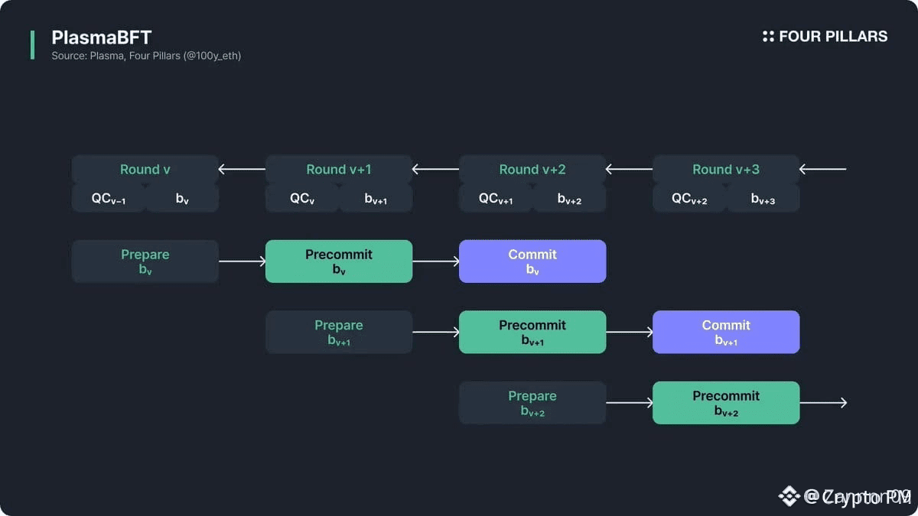This screenshot has width=918, height=516.
Task: Select the "Round v+3" header box
Action: [x=726, y=169]
